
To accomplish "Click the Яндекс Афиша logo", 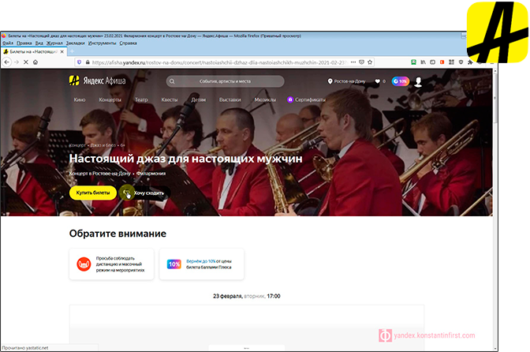I will (x=97, y=81).
